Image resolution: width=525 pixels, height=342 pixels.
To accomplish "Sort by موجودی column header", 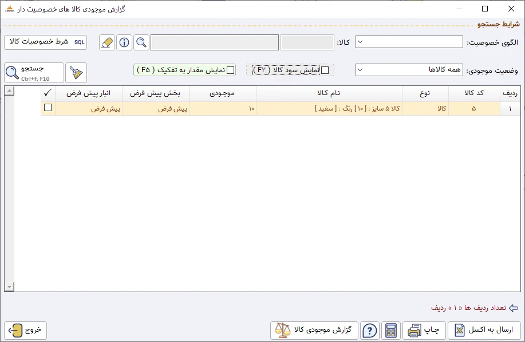I will click(x=223, y=93).
